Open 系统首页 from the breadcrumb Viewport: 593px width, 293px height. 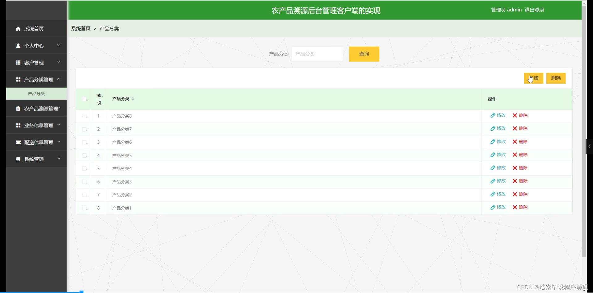80,28
